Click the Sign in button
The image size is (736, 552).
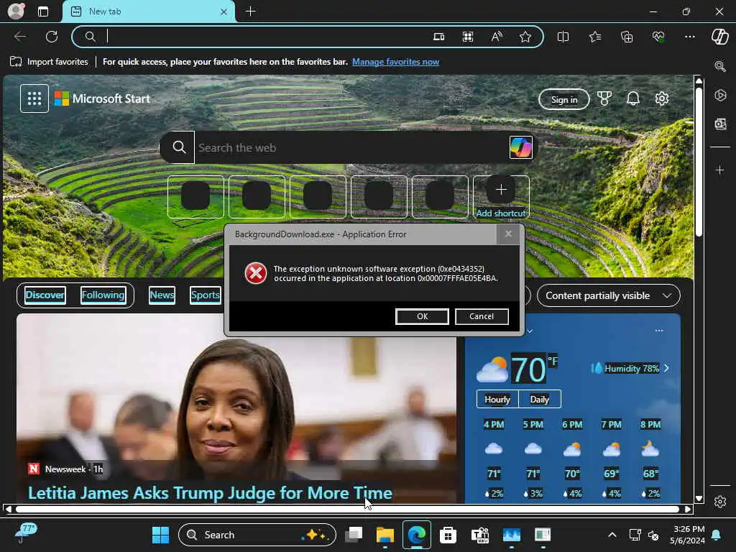563,99
